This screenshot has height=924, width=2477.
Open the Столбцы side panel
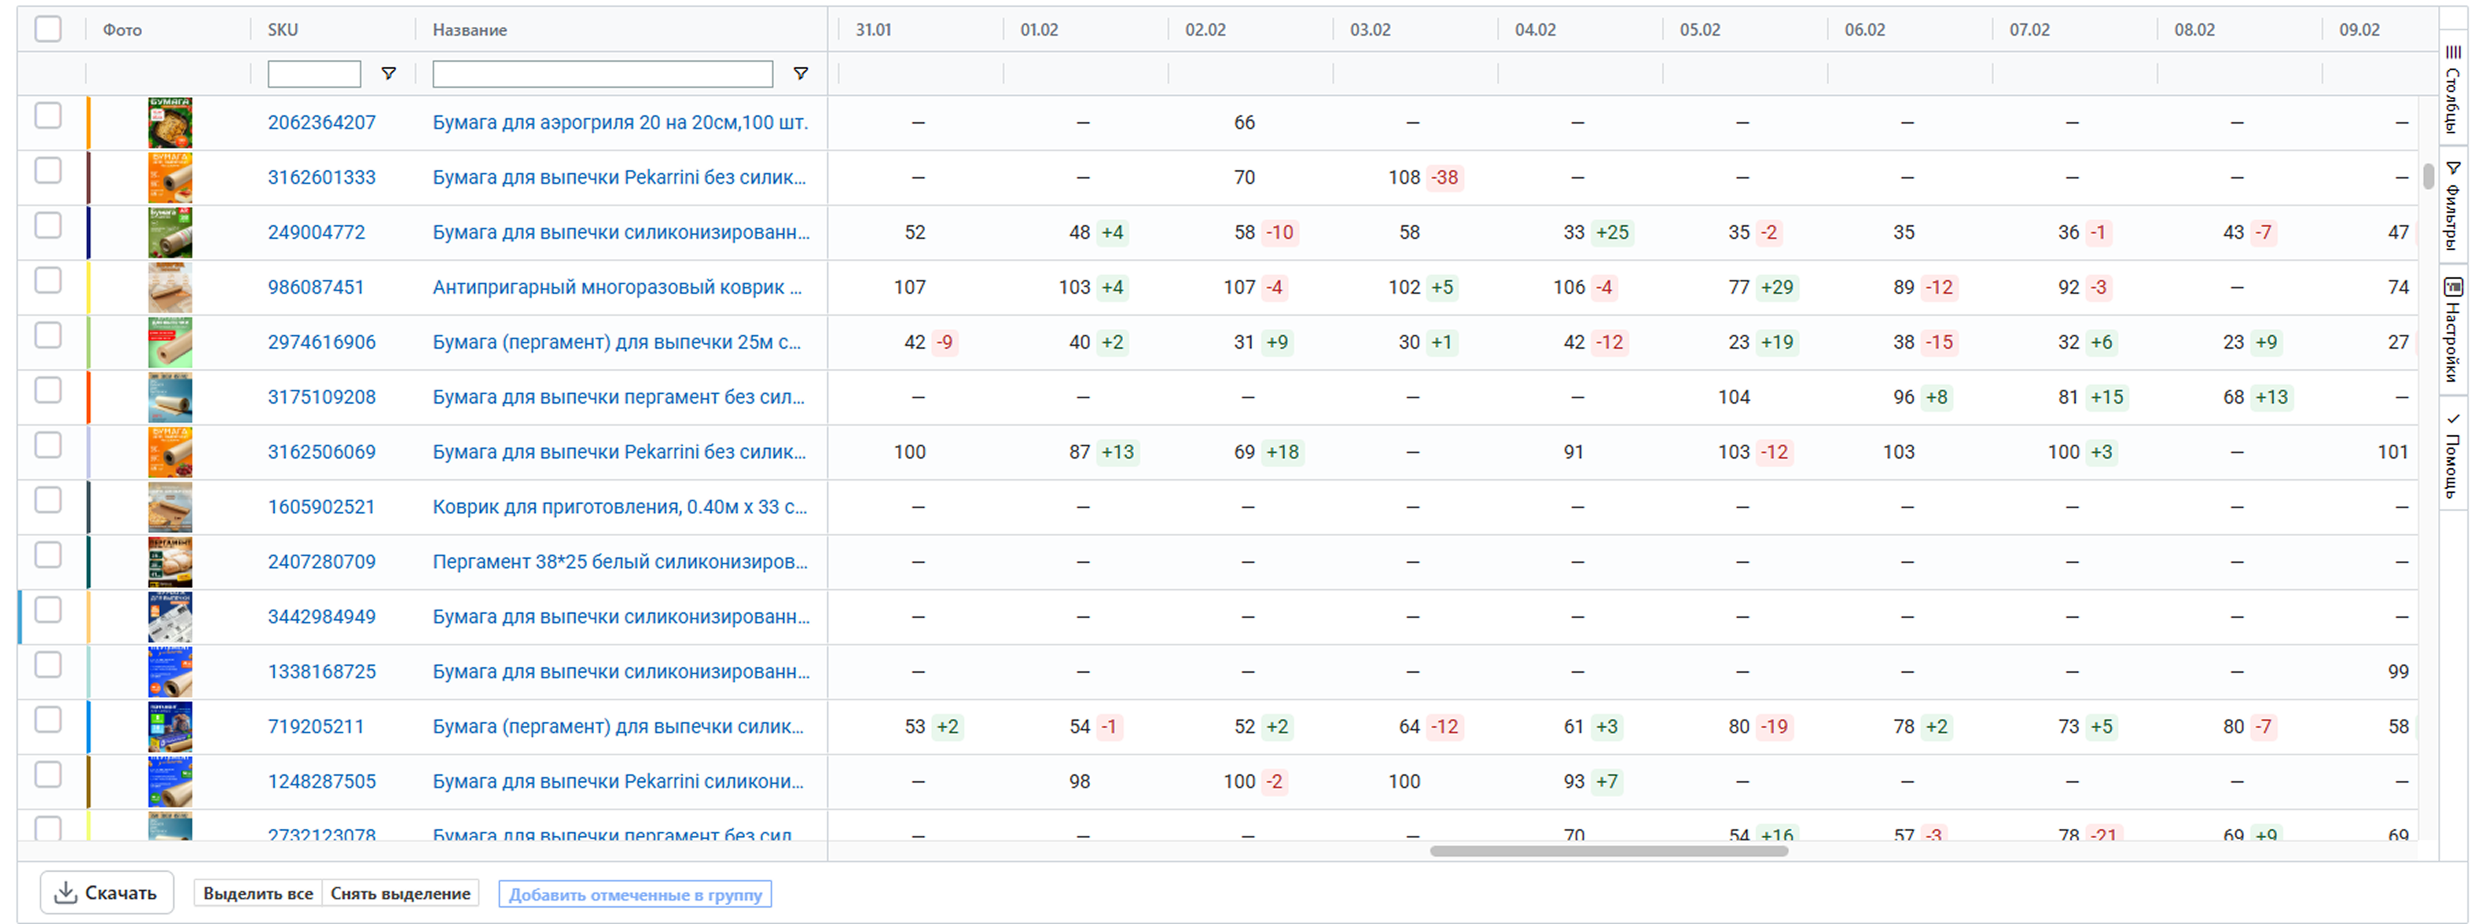click(x=2453, y=91)
